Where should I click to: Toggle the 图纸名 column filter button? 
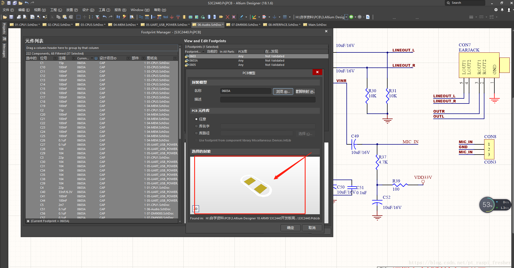175,58
